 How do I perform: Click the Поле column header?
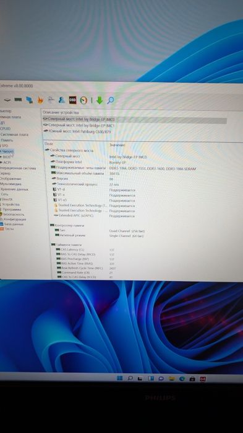tap(49, 143)
